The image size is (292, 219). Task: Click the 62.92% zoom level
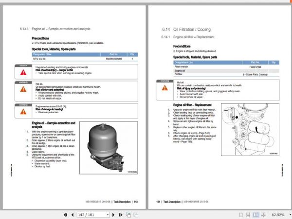pyautogui.click(x=278, y=215)
